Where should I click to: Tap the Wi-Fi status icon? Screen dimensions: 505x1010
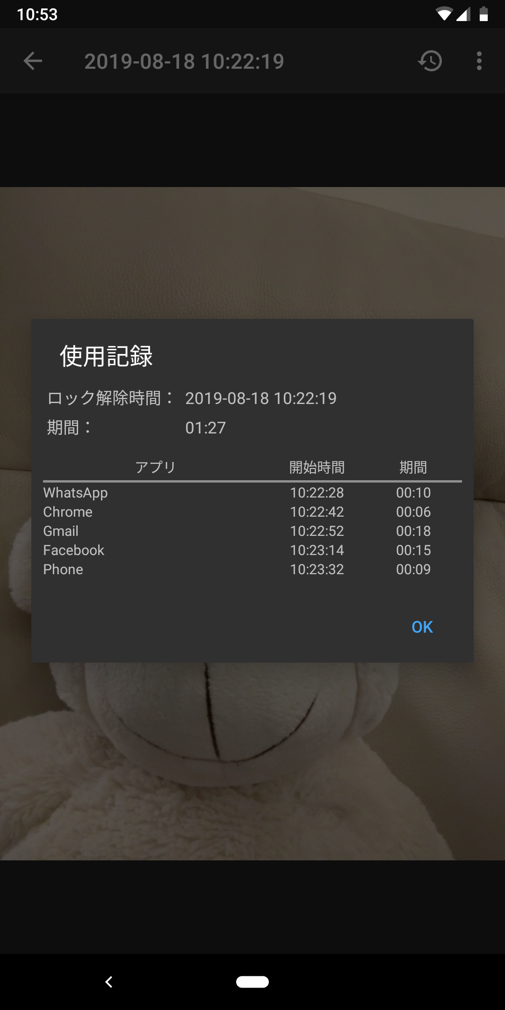click(444, 14)
